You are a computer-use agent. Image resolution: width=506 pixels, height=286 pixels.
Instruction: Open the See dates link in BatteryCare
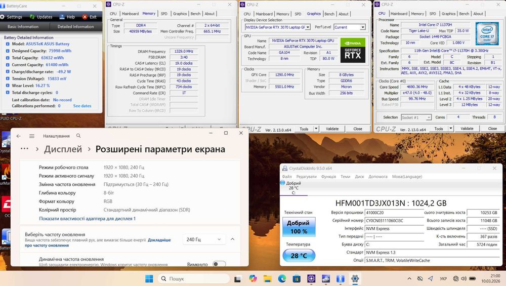tap(82, 106)
